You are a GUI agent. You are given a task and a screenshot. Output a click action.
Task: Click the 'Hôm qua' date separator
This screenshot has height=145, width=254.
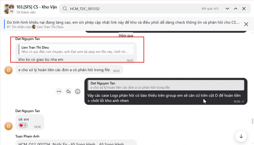126,35
